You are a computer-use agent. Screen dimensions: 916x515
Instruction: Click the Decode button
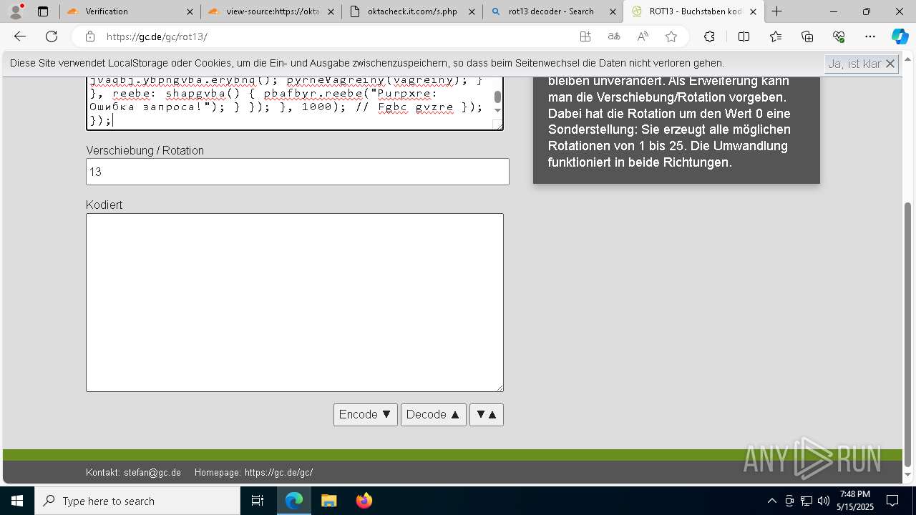point(434,415)
